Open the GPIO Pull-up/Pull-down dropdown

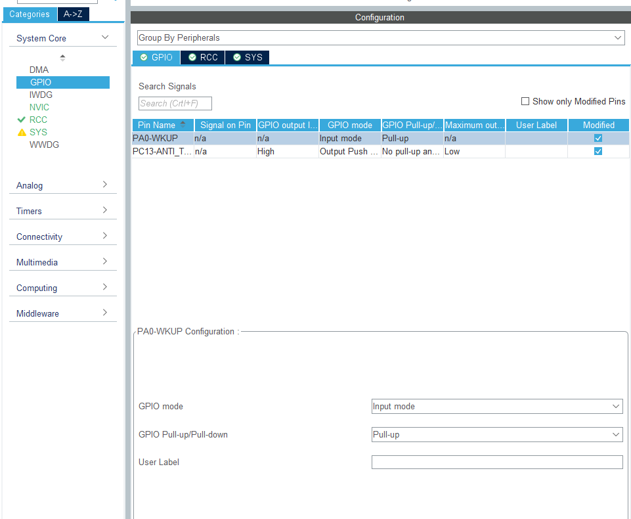[x=497, y=434]
